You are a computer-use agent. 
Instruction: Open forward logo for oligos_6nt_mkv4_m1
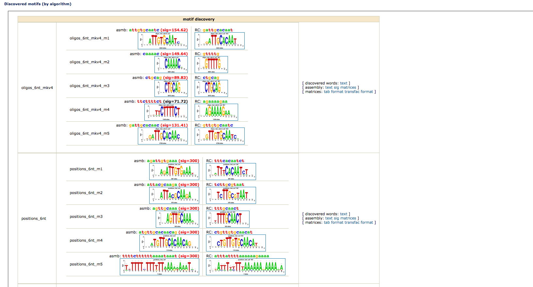coord(163,41)
